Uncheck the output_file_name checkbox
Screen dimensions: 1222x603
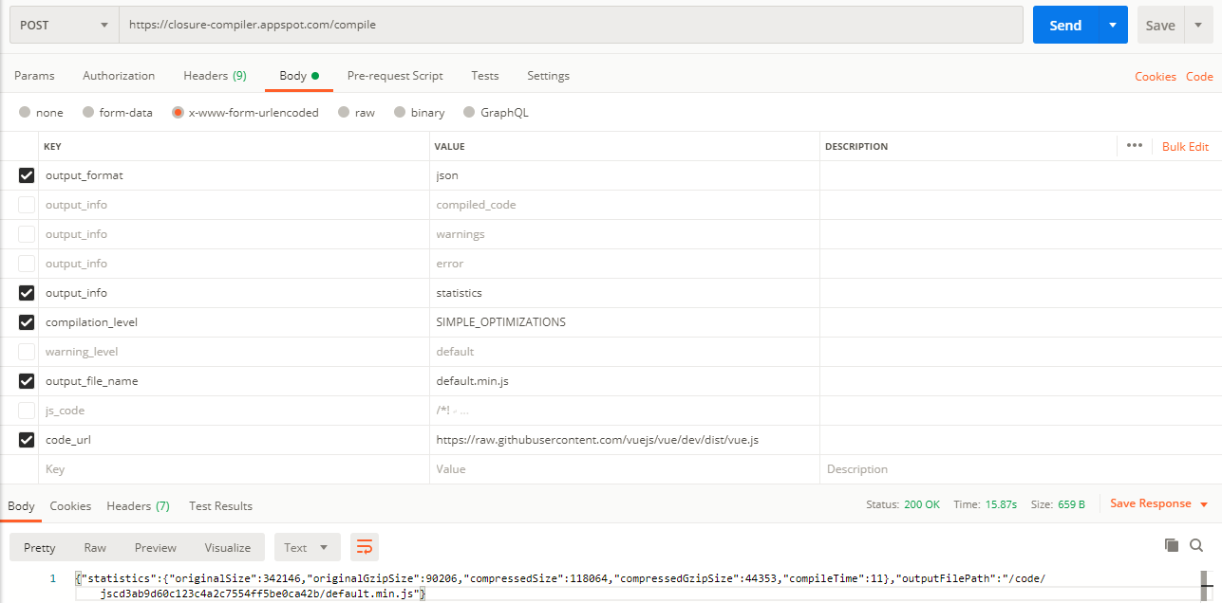coord(27,381)
